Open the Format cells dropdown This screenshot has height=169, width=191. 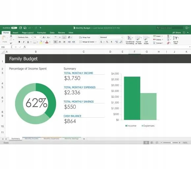point(158,43)
